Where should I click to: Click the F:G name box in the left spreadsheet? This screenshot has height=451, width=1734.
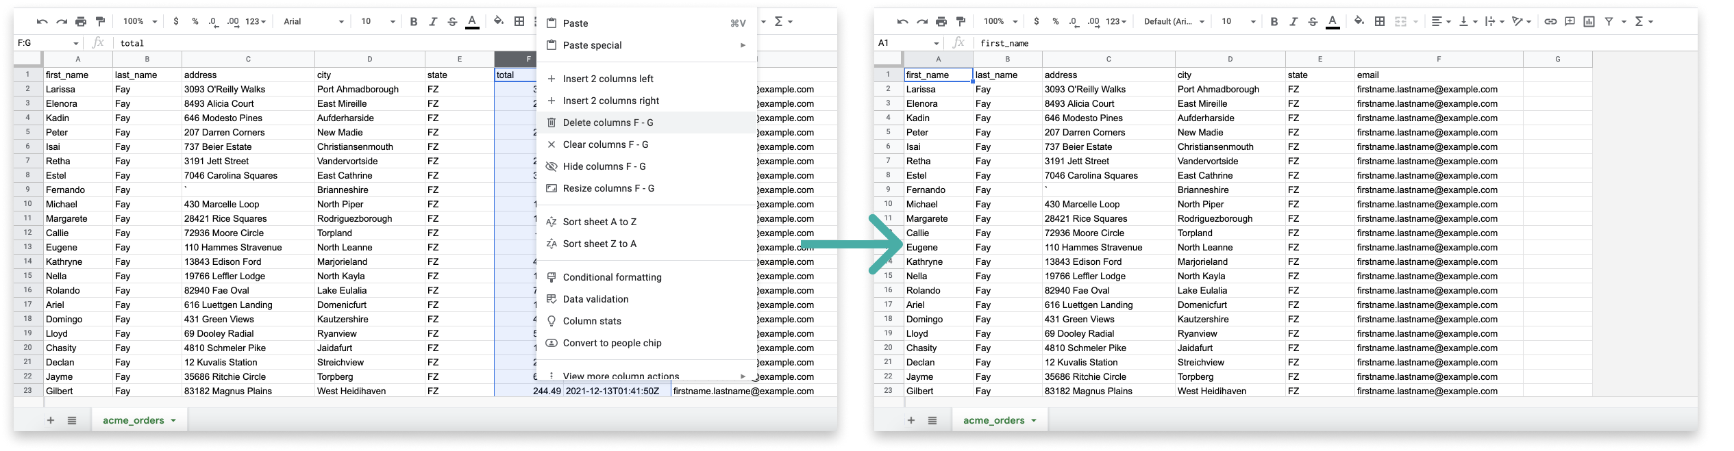[47, 43]
